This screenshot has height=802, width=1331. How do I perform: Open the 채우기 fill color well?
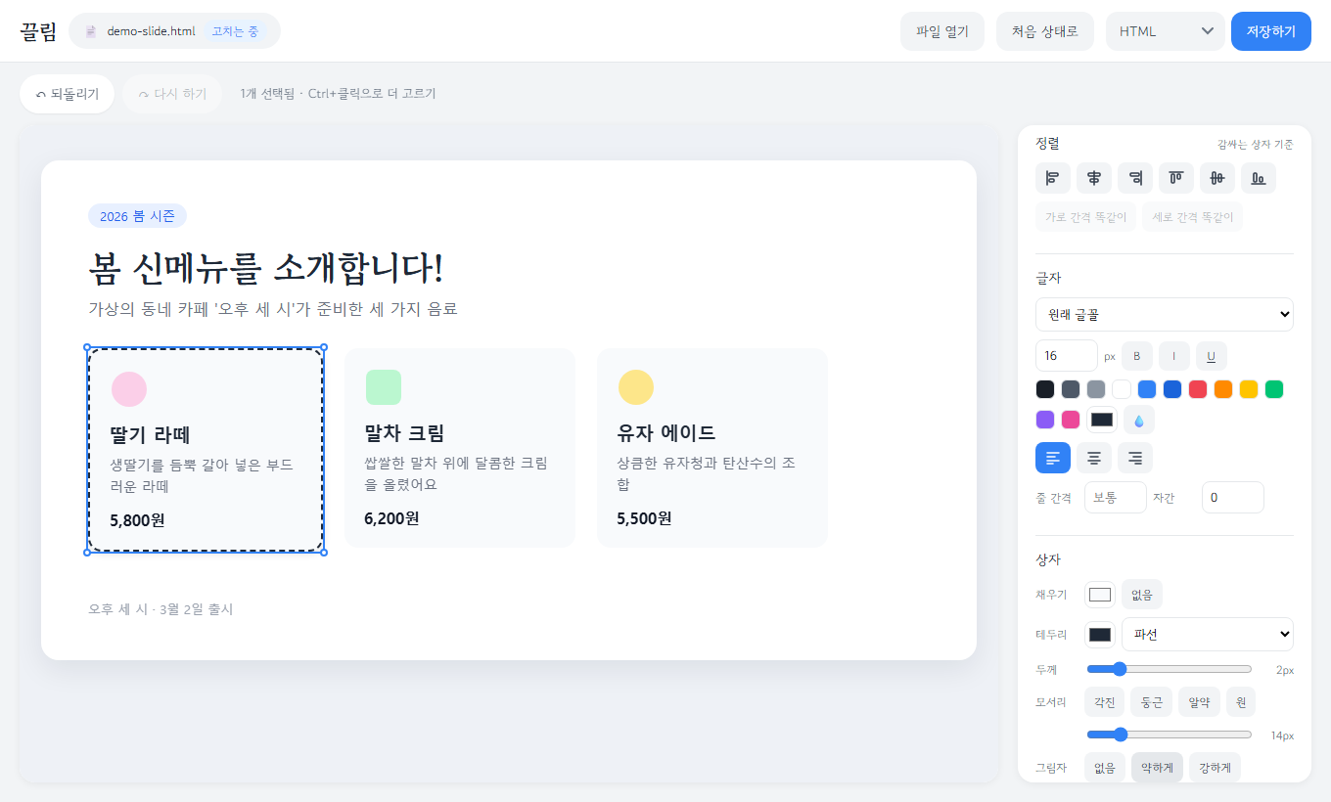1100,595
